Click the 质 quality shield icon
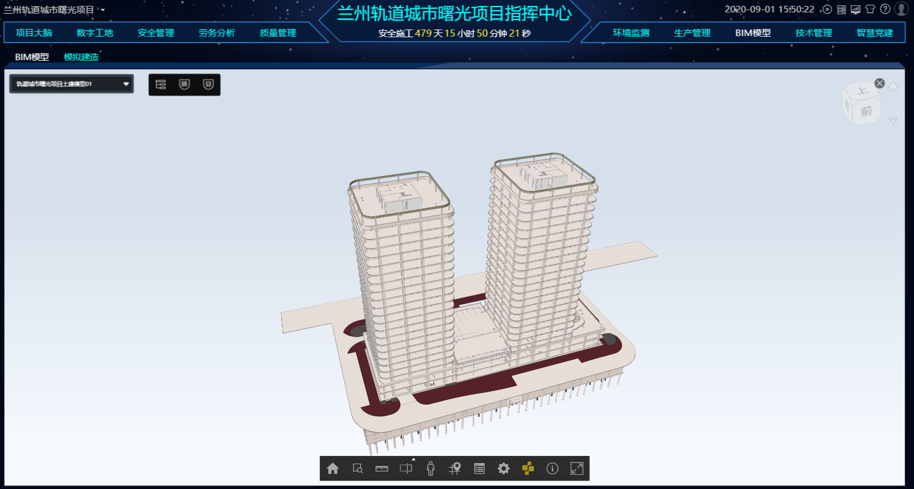 coord(184,84)
